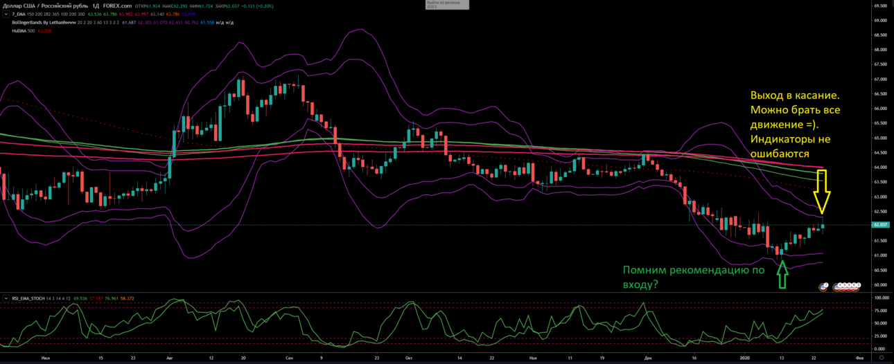Select BollingerBands By Lethanhwww indicator label
This screenshot has height=364, width=894.
click(x=44, y=22)
